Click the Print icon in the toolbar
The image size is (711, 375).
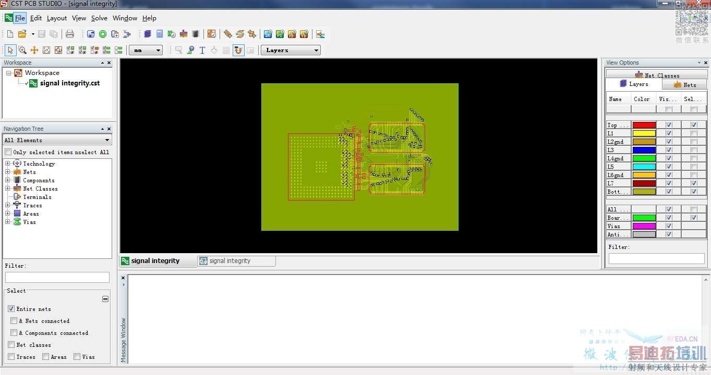(x=70, y=34)
